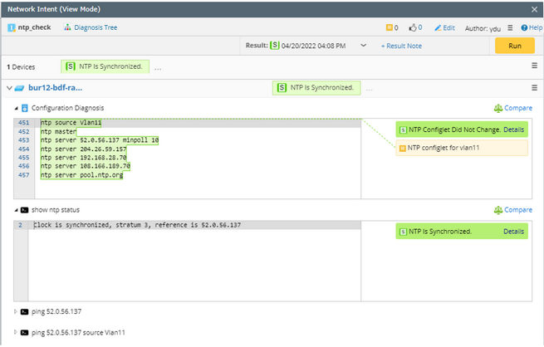Click Edit with the pencil icon
The height and width of the screenshot is (347, 544).
(x=444, y=27)
